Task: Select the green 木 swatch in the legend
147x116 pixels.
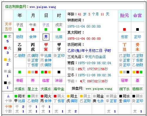Action: pyautogui.click(x=5, y=37)
